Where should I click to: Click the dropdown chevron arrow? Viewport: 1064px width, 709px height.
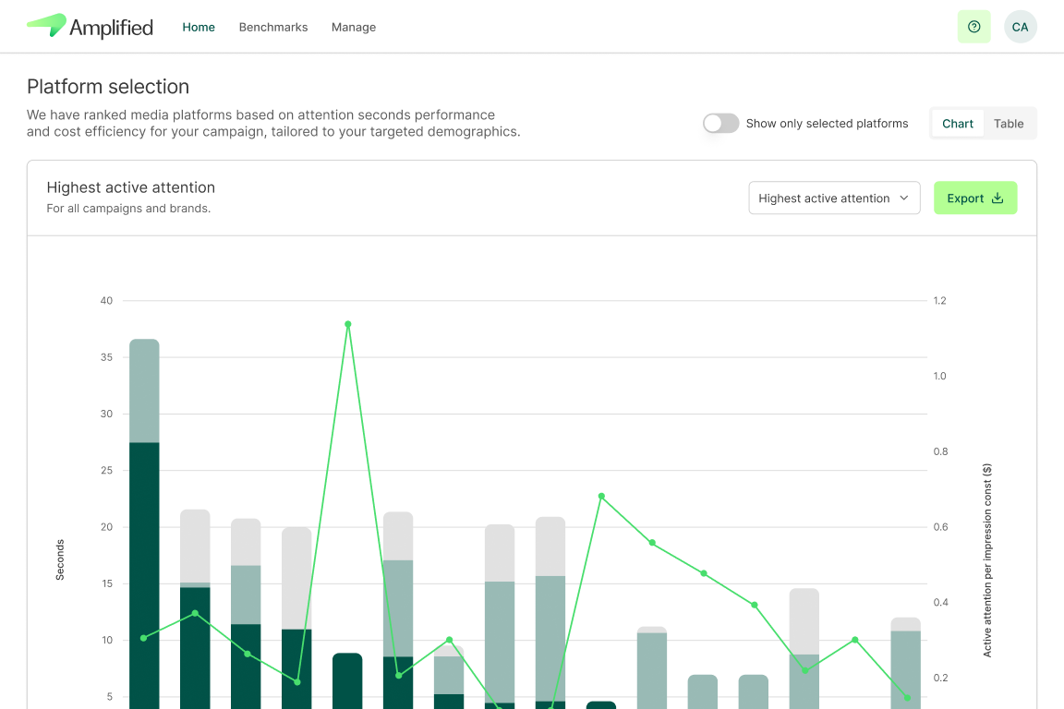[904, 198]
